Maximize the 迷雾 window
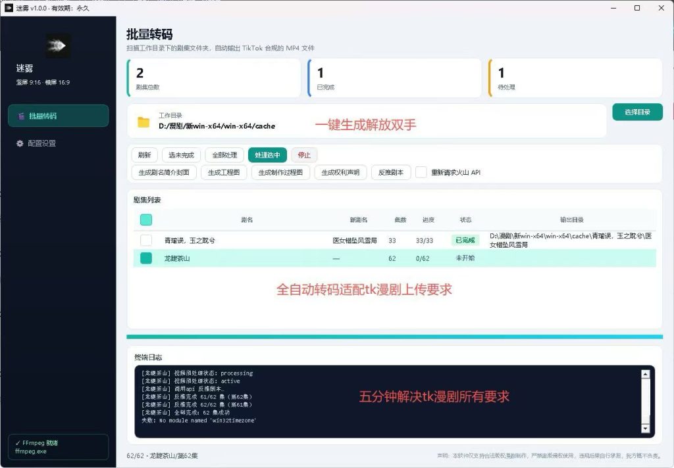The width and height of the screenshot is (674, 468). click(637, 8)
